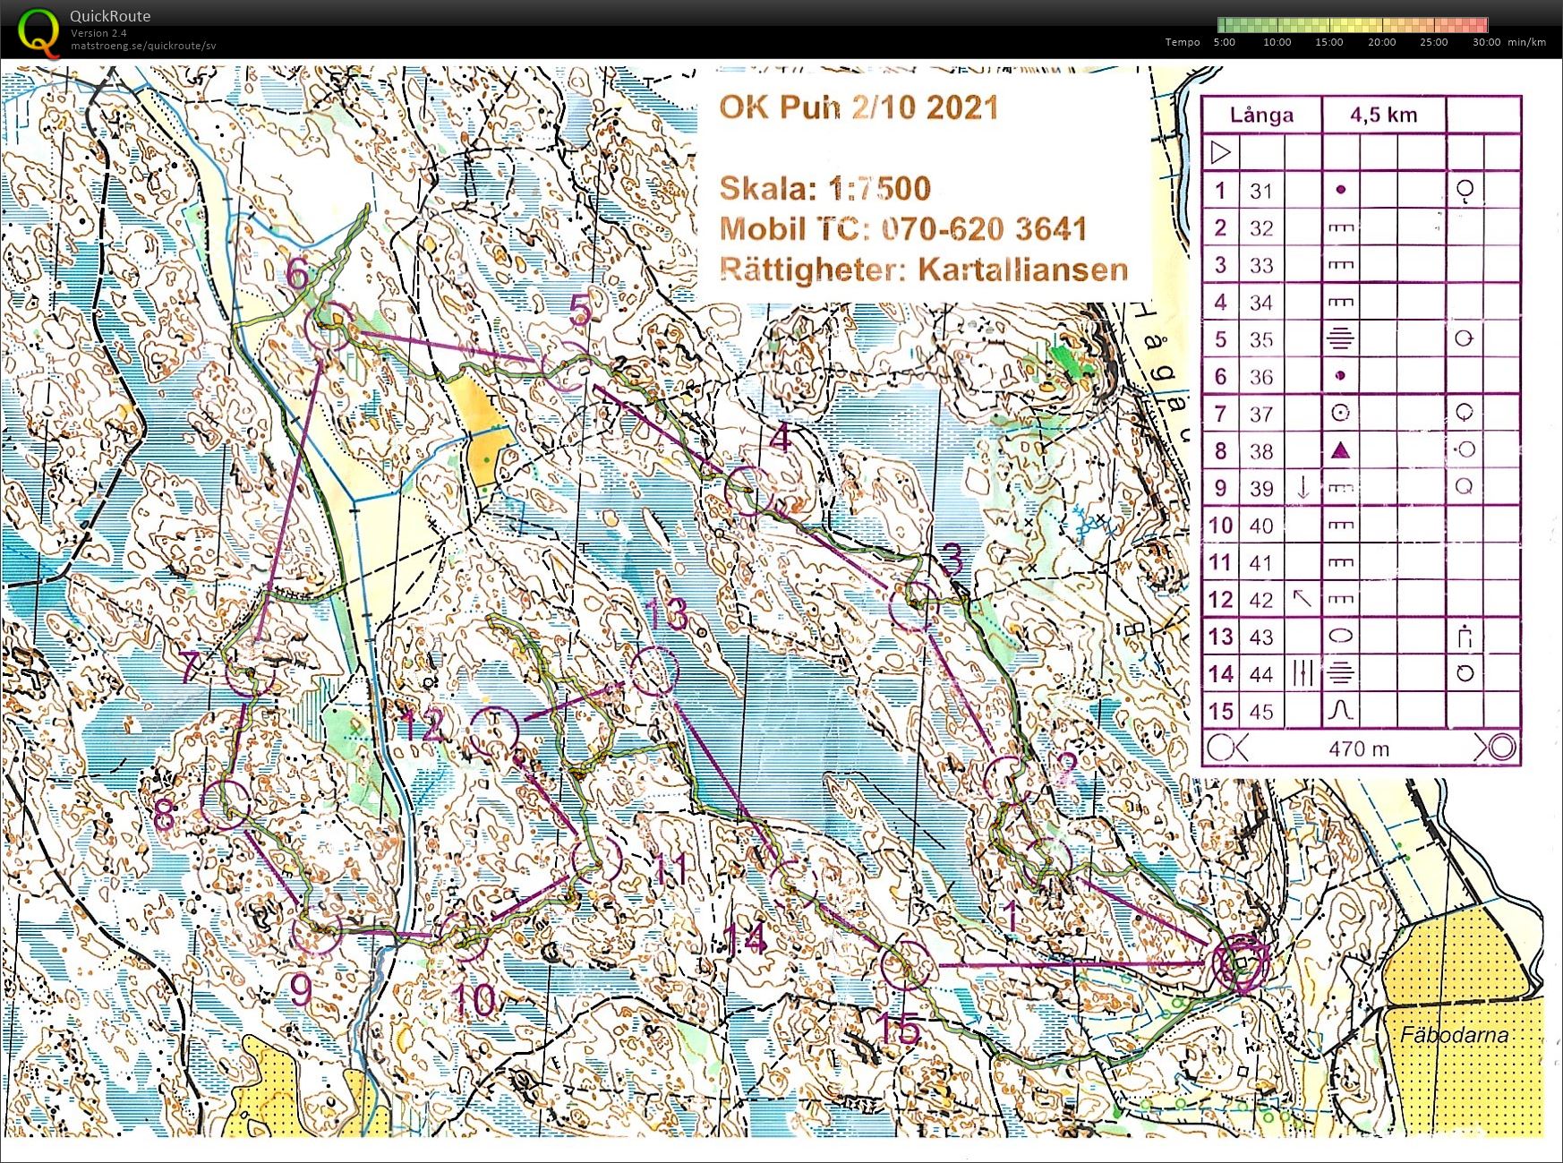This screenshot has height=1163, width=1563.
Task: Select control circle 13 on the map
Action: [653, 671]
